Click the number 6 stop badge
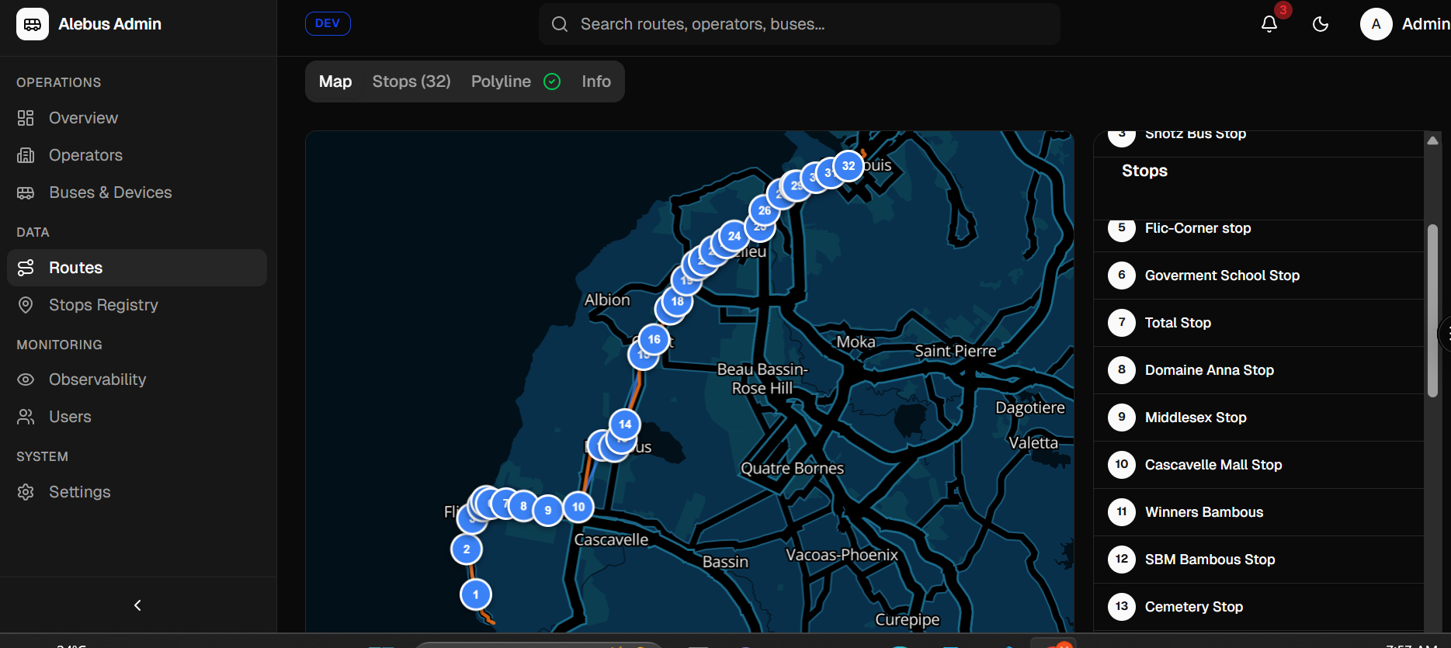 pyautogui.click(x=1122, y=275)
